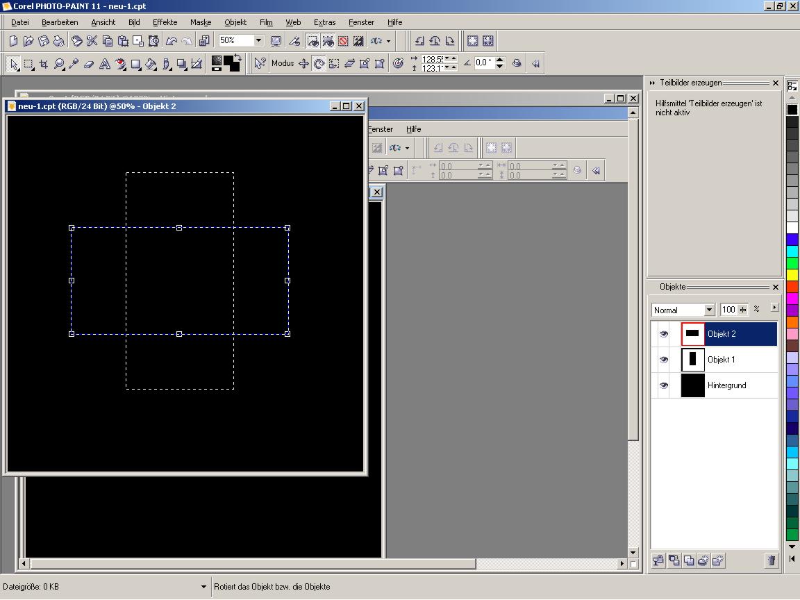This screenshot has height=600, width=800.
Task: Select the Eraser tool
Action: click(x=89, y=64)
